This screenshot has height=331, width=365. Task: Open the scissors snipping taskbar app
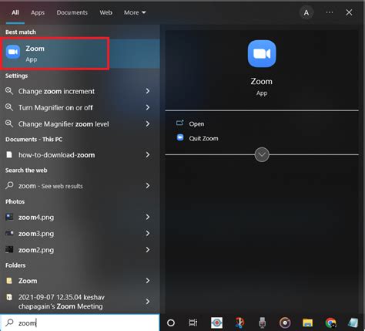pyautogui.click(x=239, y=323)
